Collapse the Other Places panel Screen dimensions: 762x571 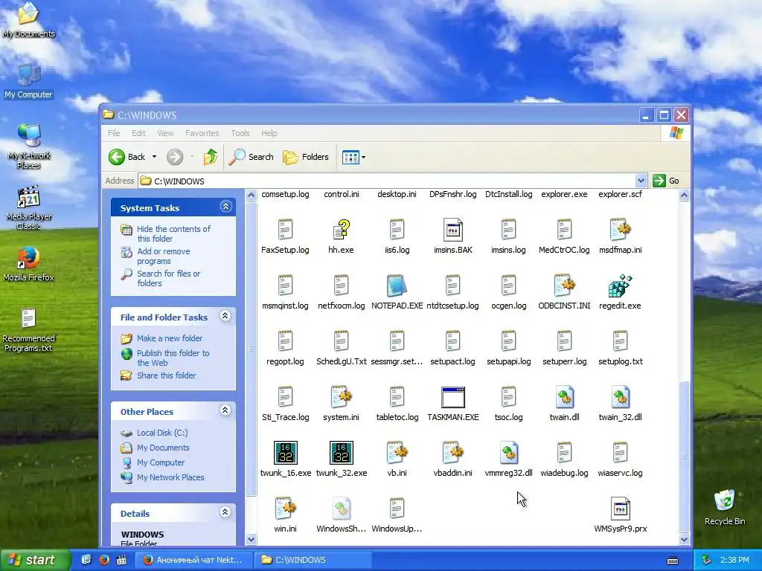tap(225, 410)
